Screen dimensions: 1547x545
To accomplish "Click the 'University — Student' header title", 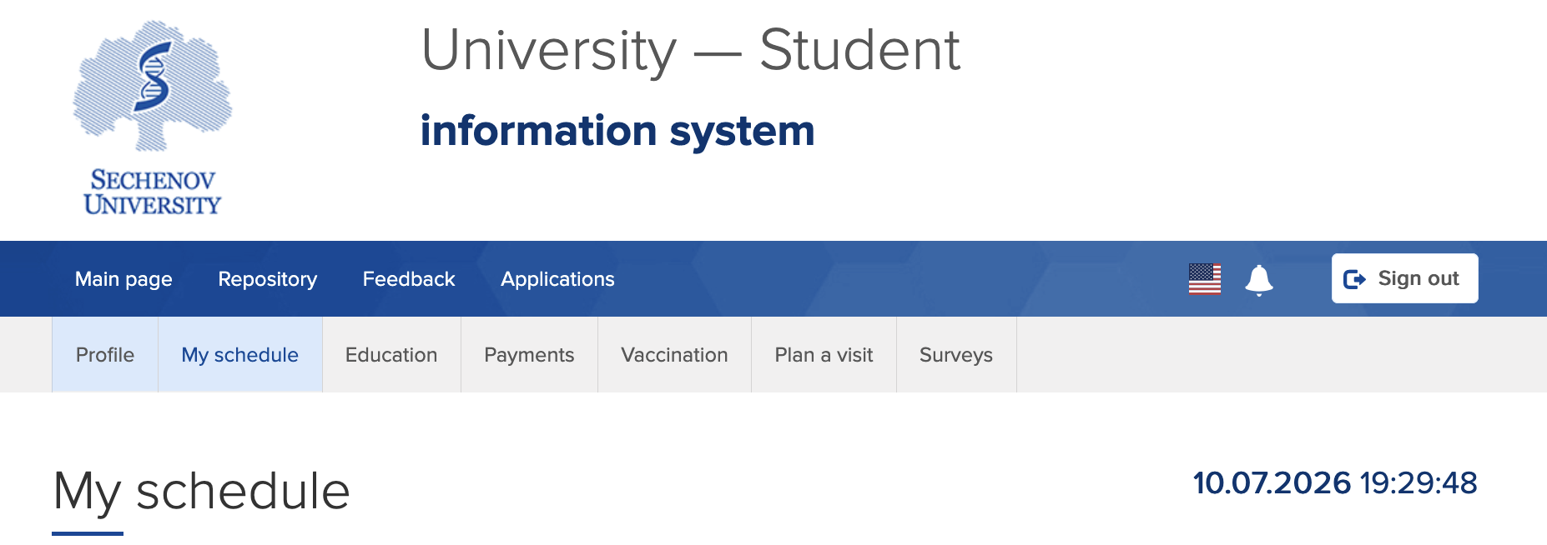I will [x=691, y=50].
